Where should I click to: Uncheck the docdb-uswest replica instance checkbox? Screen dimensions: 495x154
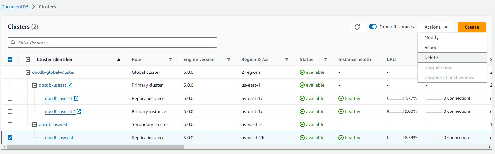[x=10, y=138]
